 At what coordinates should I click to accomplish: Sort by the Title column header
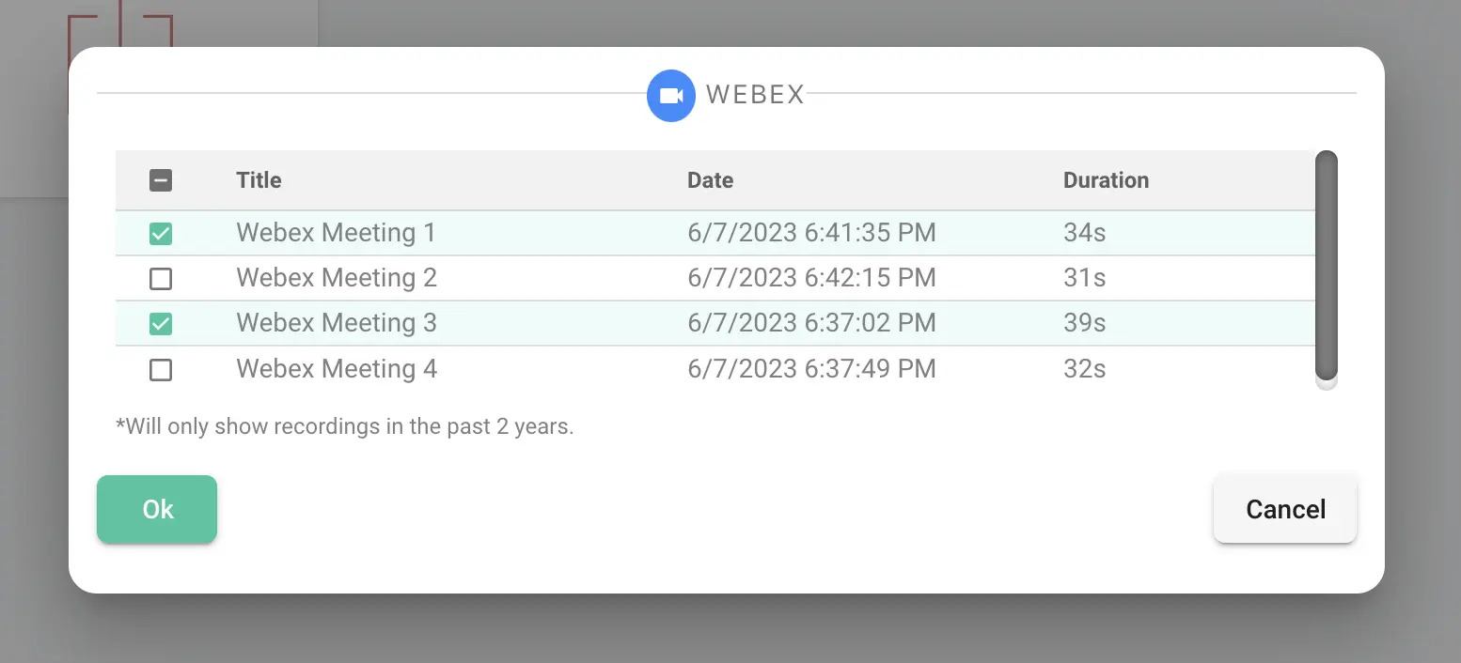tap(259, 180)
